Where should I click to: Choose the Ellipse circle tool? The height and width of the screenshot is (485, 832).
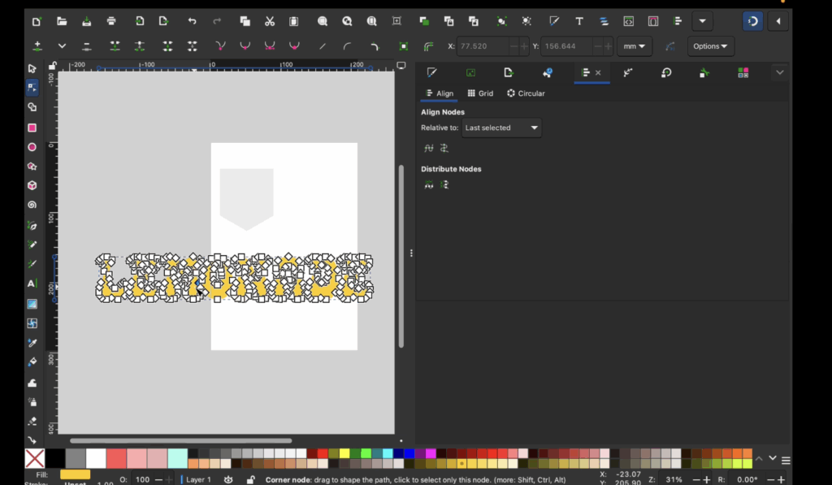(x=32, y=147)
